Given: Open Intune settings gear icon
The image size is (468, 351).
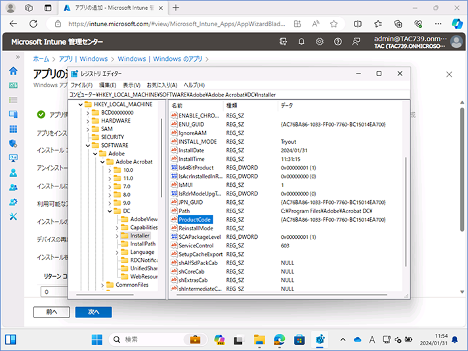Looking at the screenshot, I should click(x=320, y=42).
